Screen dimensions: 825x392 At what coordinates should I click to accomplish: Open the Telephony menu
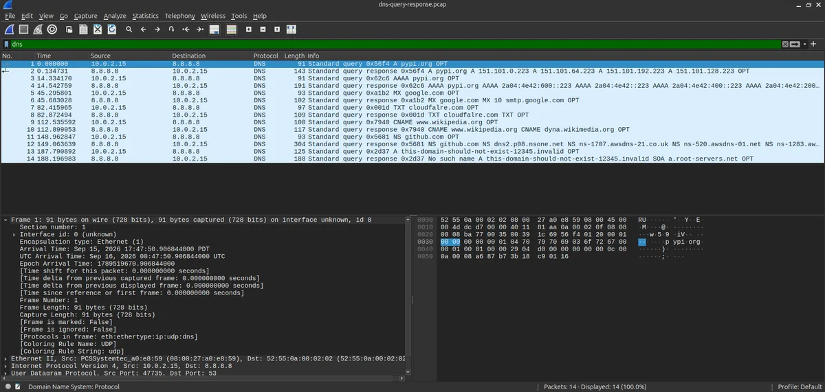pyautogui.click(x=179, y=16)
